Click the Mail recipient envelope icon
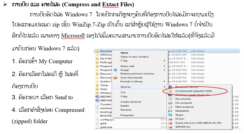244x134 pixels. coord(170,107)
